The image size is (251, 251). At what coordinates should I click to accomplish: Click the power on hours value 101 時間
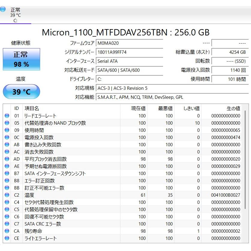click(x=230, y=79)
